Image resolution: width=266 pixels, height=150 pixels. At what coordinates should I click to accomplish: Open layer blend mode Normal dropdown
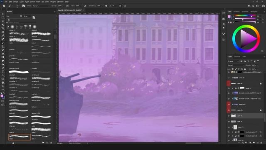pos(236,65)
